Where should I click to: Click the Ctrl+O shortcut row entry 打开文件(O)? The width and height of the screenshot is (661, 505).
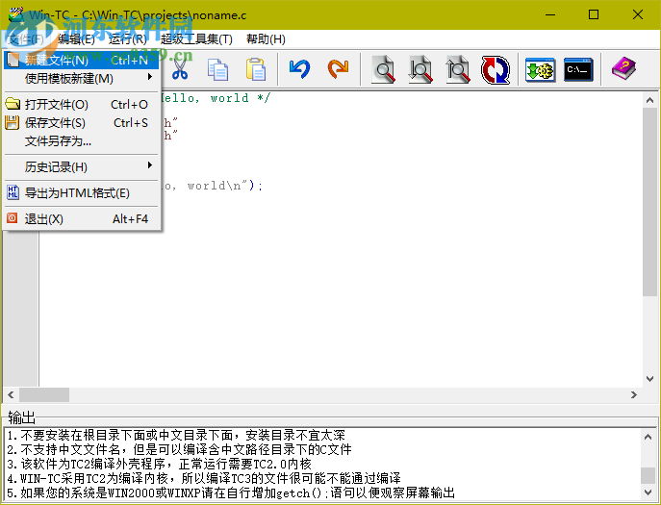81,104
